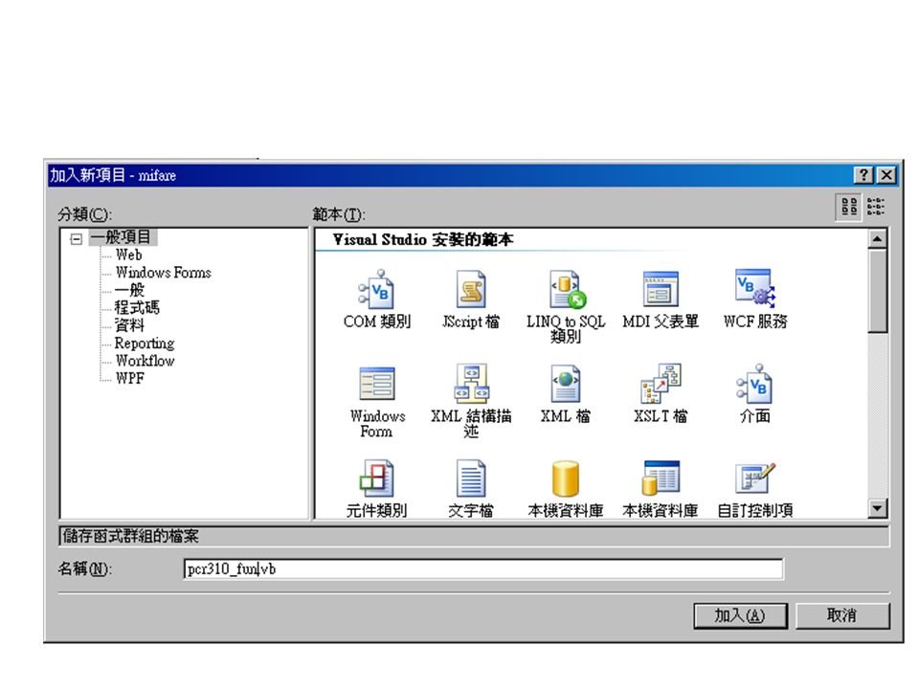This screenshot has width=919, height=689.
Task: Select the Web category
Action: [x=129, y=255]
